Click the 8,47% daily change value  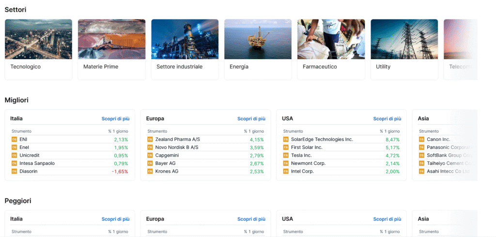click(x=392, y=140)
